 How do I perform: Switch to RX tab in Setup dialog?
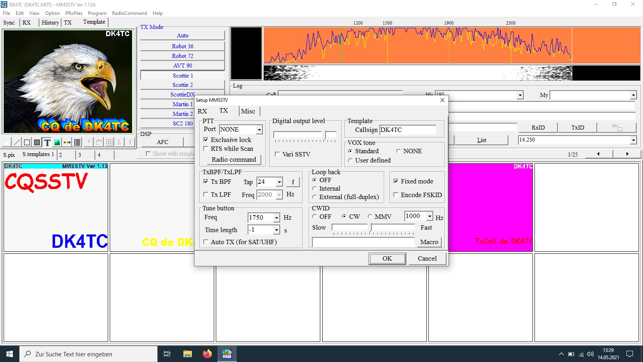click(x=203, y=111)
